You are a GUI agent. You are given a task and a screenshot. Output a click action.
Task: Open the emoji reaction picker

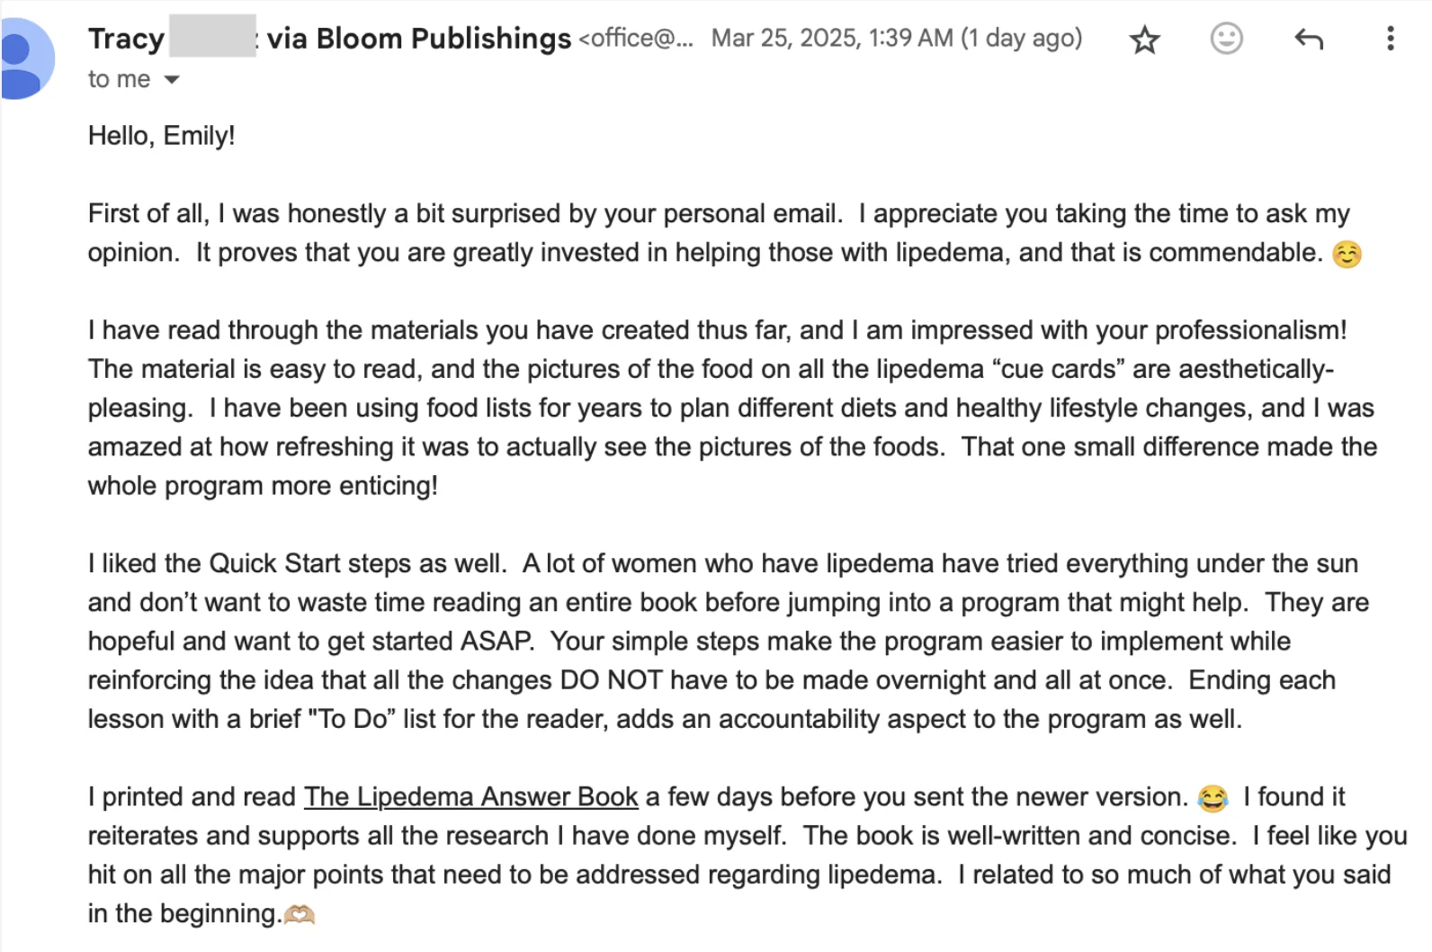pos(1226,39)
